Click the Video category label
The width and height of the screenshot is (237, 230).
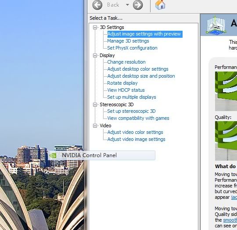pyautogui.click(x=105, y=126)
